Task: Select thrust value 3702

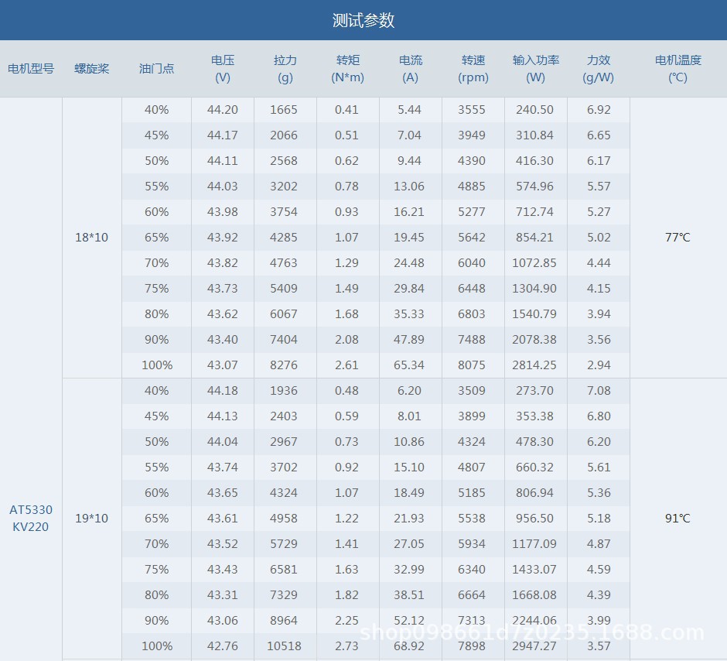Action: pyautogui.click(x=284, y=467)
